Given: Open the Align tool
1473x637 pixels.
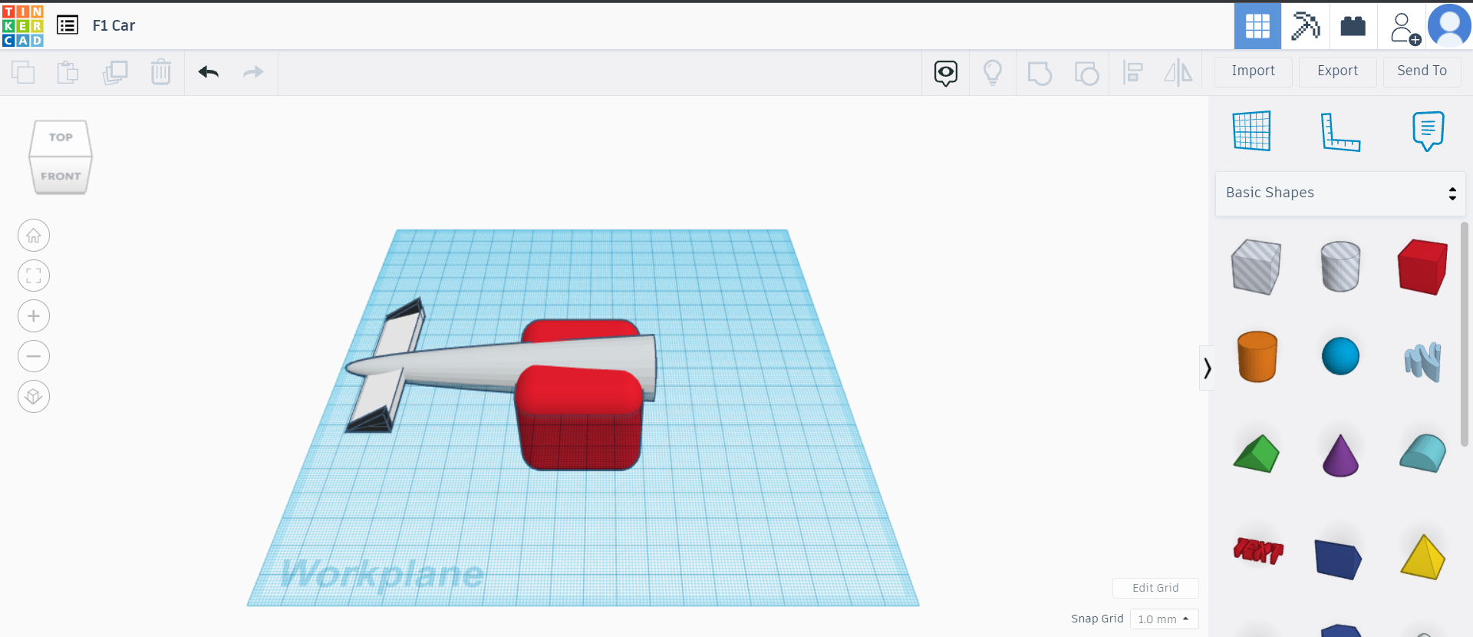Looking at the screenshot, I should [x=1133, y=73].
